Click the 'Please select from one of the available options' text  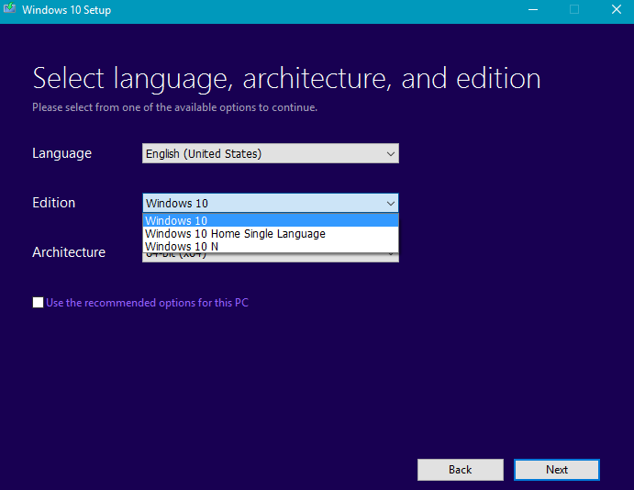tap(174, 107)
